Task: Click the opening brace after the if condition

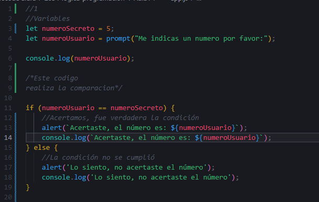Action: [173, 108]
